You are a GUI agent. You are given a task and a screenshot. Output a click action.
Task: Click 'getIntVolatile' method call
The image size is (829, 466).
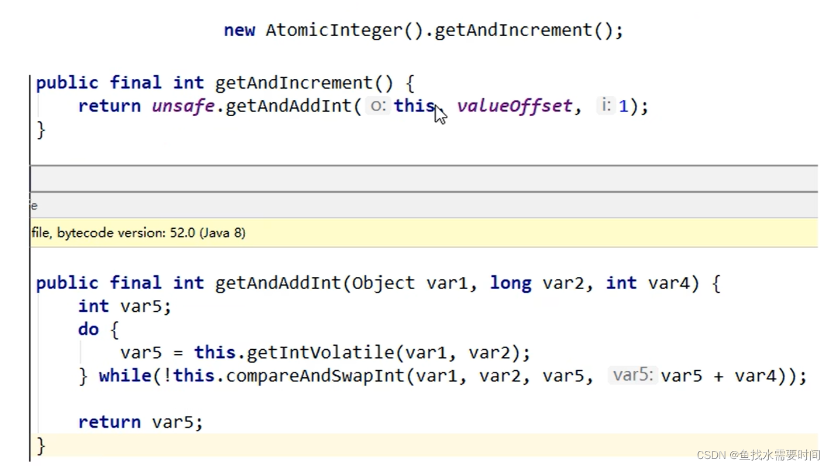click(319, 353)
